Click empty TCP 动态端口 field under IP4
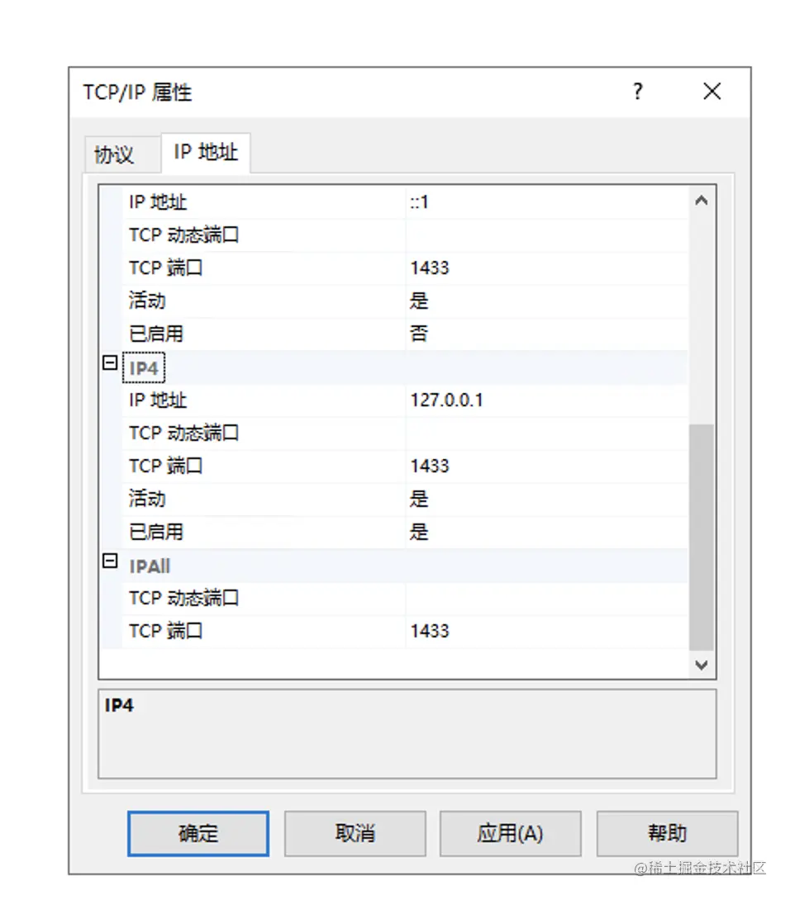 (547, 433)
